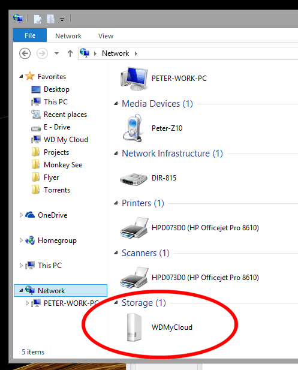Click the Printers (1) group header
The width and height of the screenshot is (298, 370).
(x=143, y=203)
